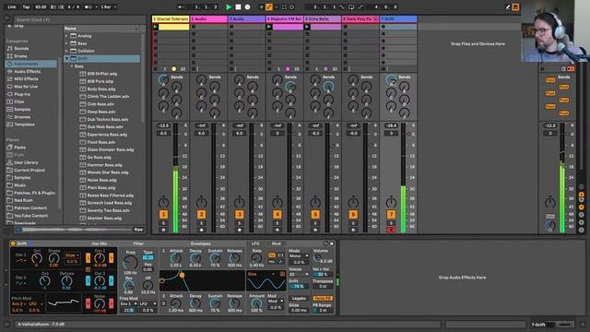Select the Plain Bass.adg preset

[x=101, y=187]
